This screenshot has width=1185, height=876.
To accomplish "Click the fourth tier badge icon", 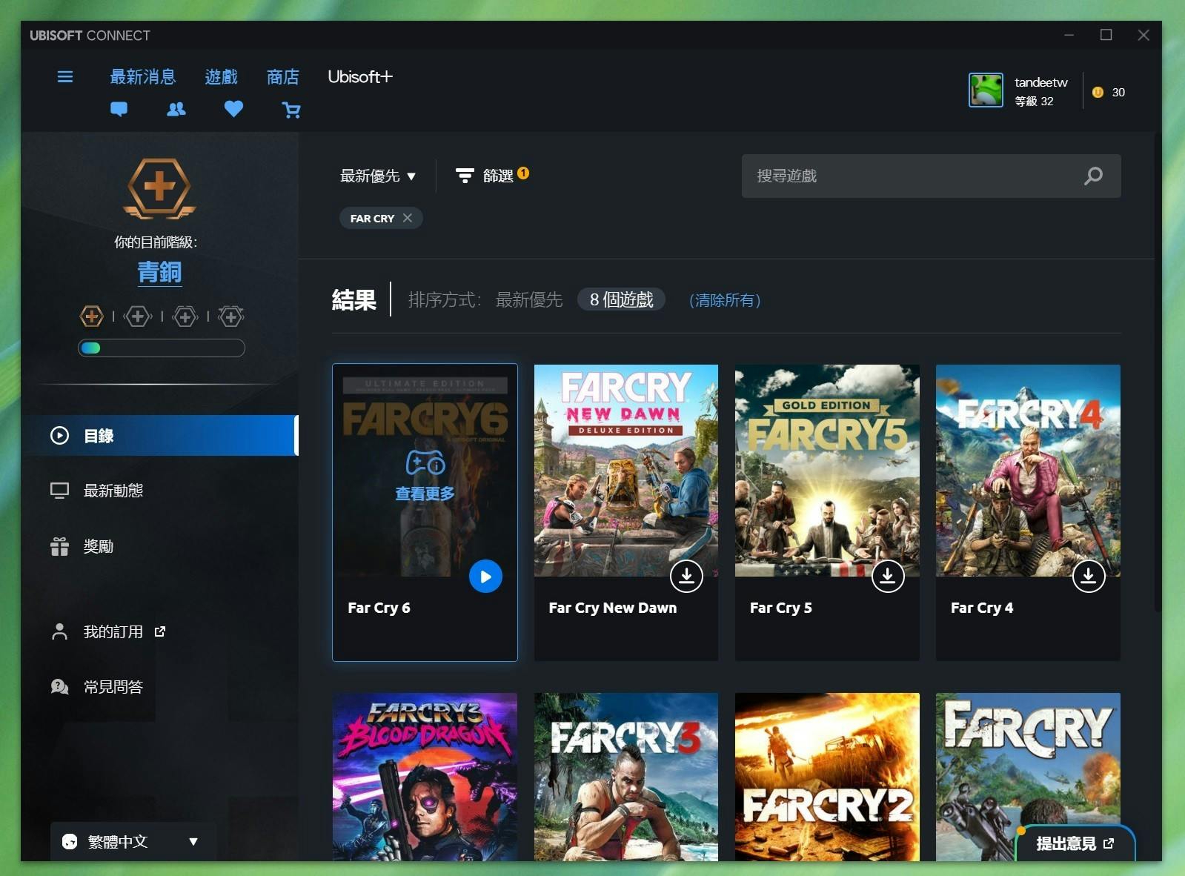I will 230,316.
